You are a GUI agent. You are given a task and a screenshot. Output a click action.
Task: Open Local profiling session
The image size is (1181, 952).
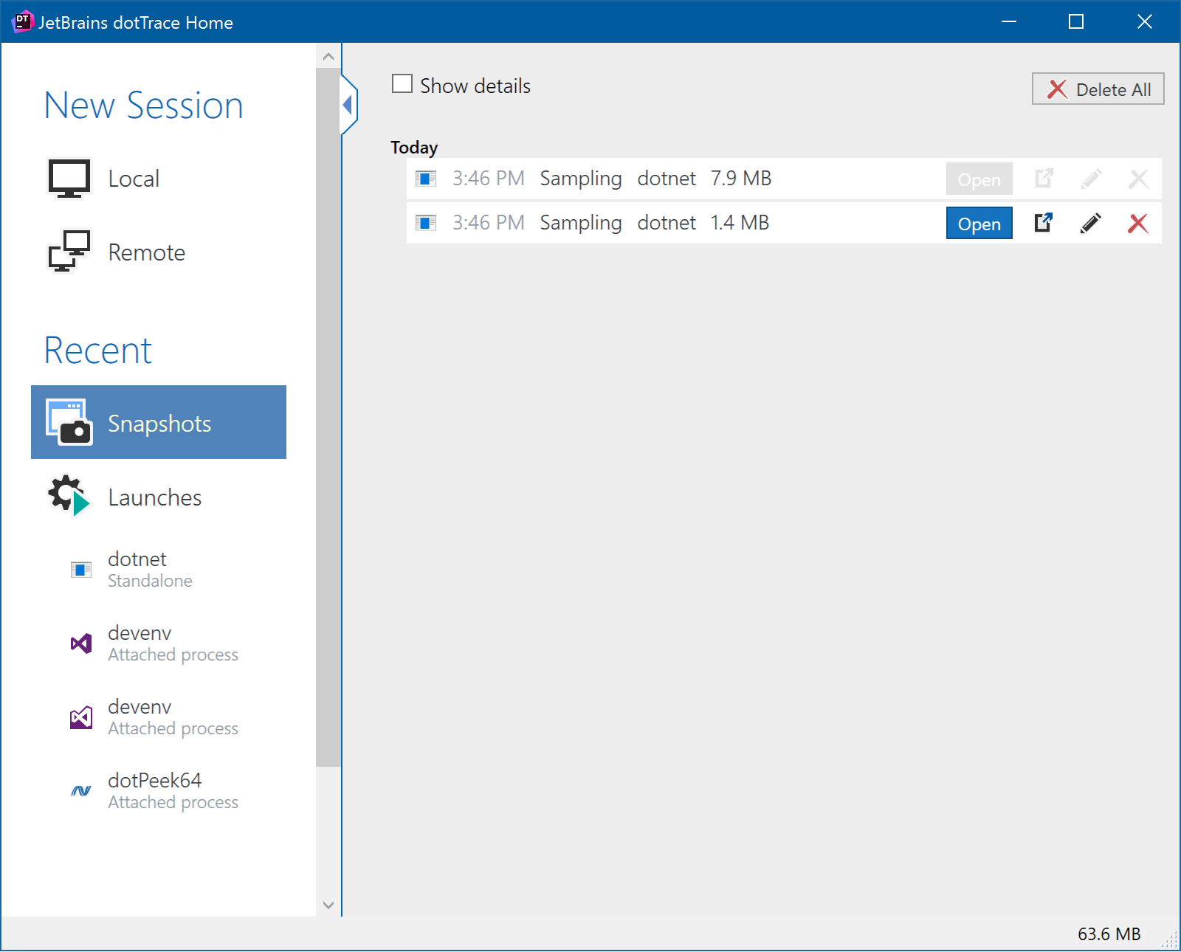point(158,179)
